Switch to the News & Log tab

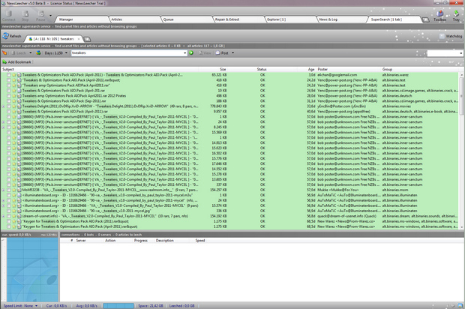pos(343,19)
